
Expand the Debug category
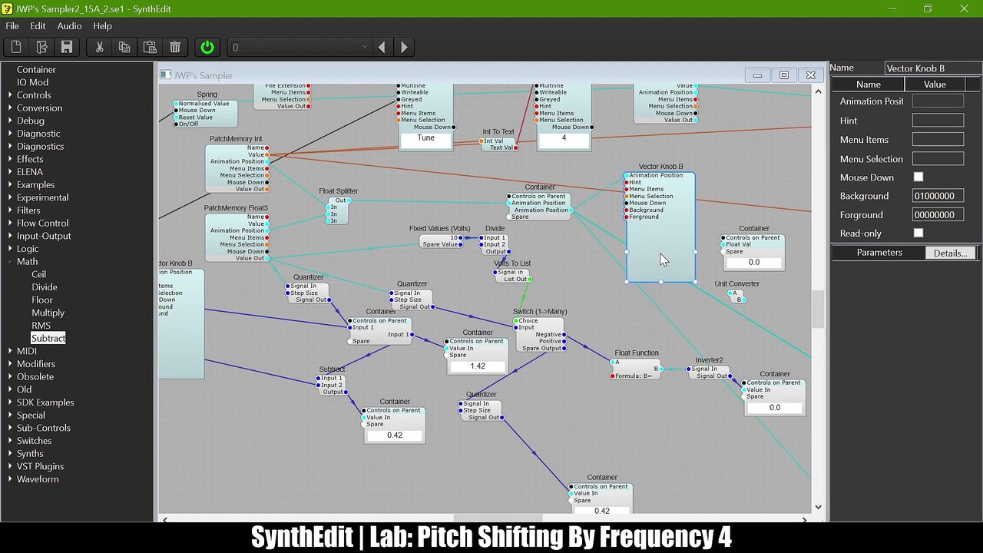coord(10,121)
